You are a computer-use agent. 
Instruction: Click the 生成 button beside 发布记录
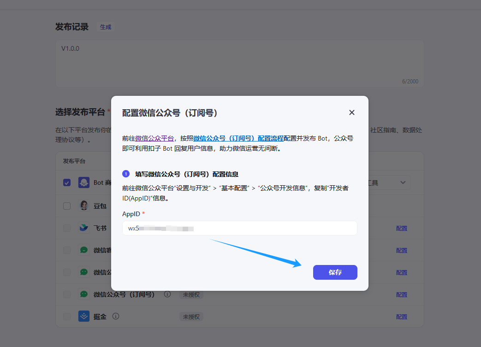click(106, 27)
